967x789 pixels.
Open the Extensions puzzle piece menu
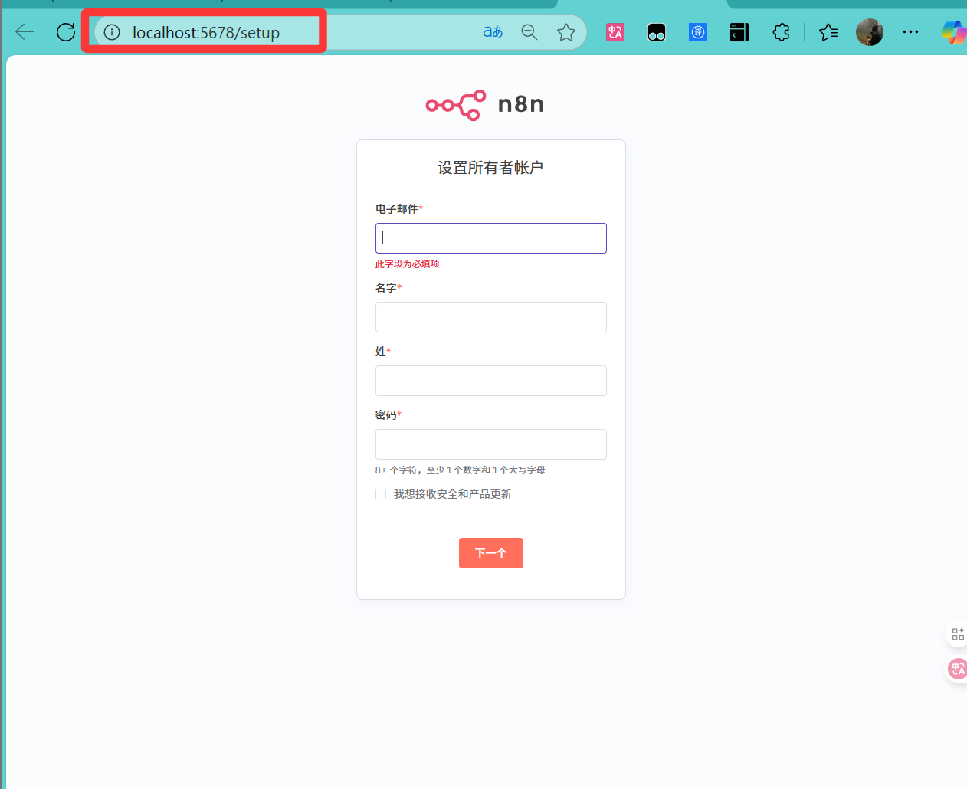pos(781,32)
